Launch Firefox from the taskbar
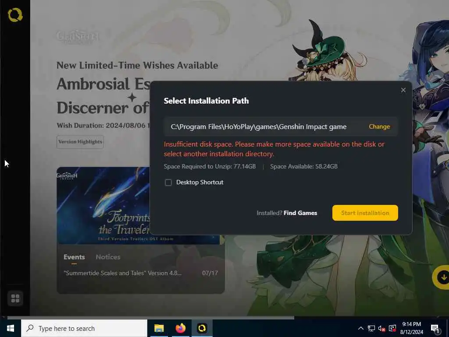449x337 pixels. (x=180, y=328)
